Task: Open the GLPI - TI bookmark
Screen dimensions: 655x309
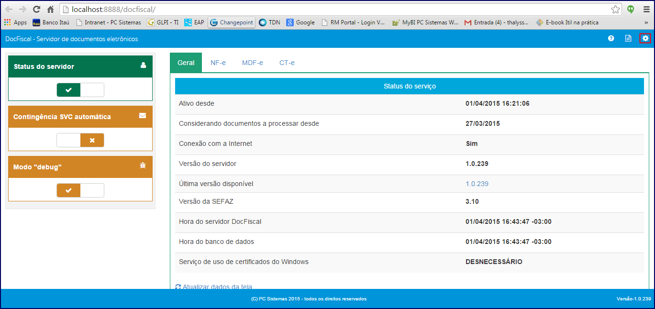Action: [163, 22]
